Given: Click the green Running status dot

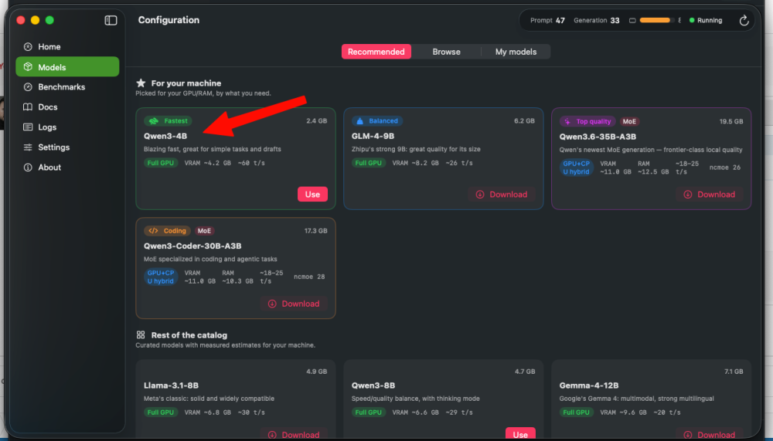Looking at the screenshot, I should point(692,20).
